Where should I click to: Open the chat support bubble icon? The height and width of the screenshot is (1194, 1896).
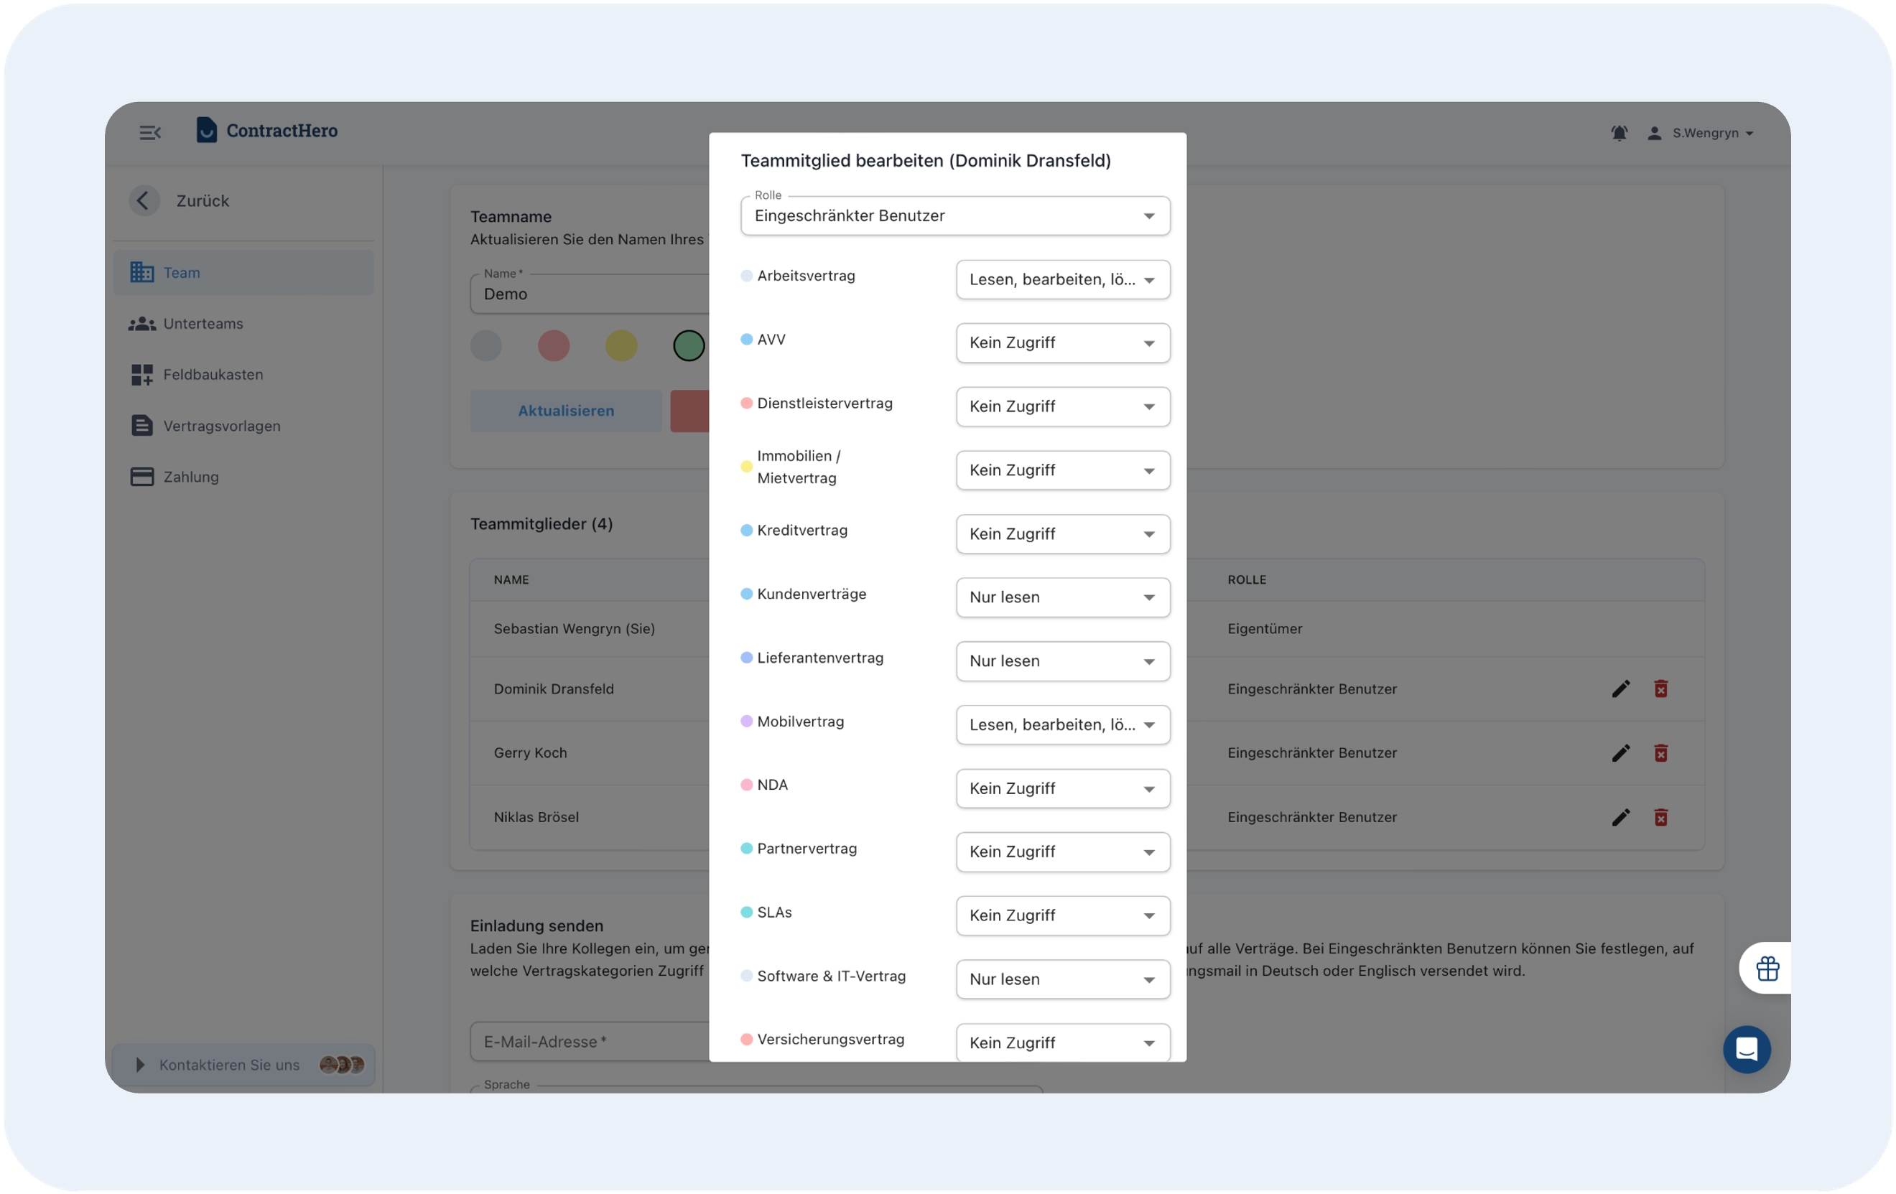pos(1746,1049)
